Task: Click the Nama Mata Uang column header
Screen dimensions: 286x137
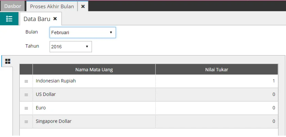Action: click(94, 70)
